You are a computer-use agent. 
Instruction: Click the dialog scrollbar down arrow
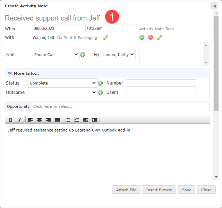click(x=216, y=177)
